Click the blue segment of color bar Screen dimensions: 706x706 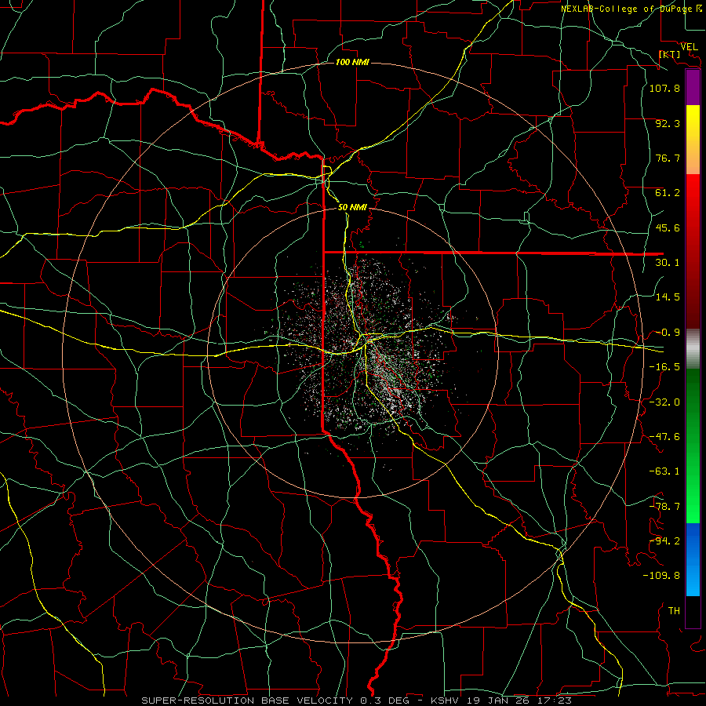click(x=693, y=559)
